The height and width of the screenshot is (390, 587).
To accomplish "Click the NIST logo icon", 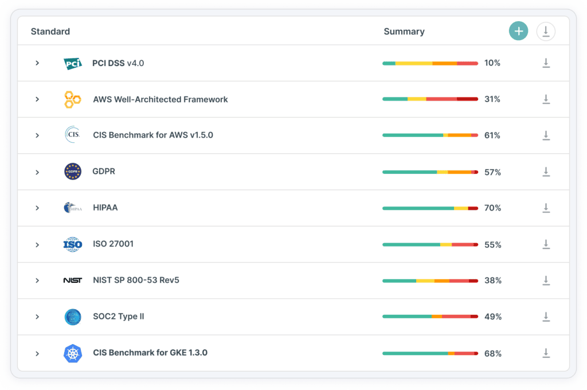I will point(73,280).
